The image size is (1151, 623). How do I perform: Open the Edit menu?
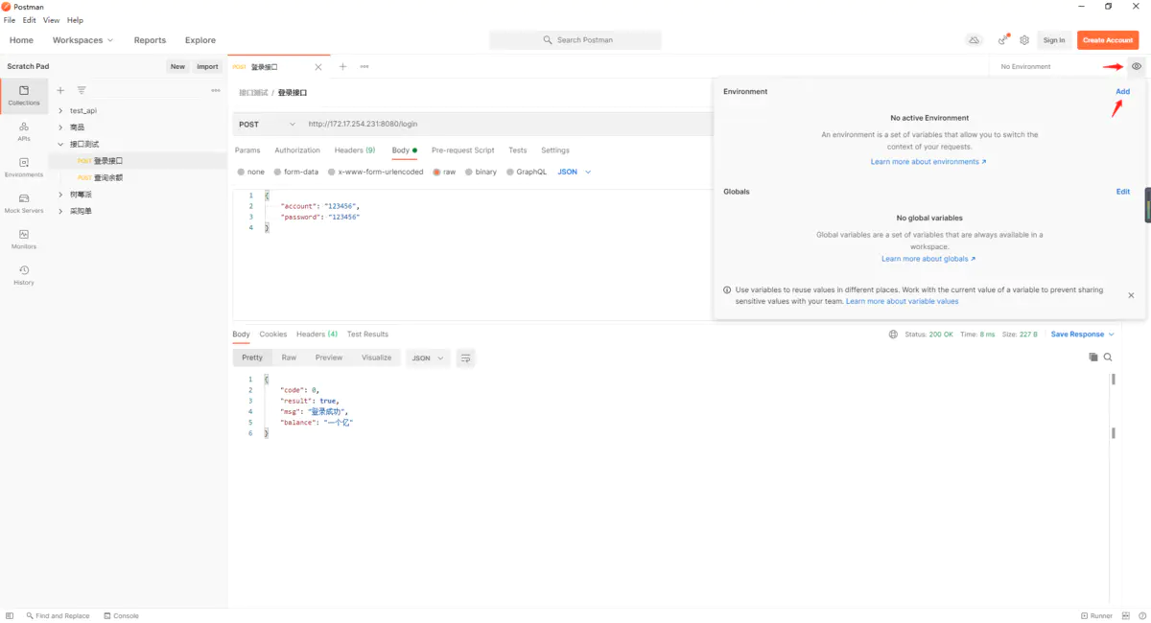pyautogui.click(x=30, y=20)
